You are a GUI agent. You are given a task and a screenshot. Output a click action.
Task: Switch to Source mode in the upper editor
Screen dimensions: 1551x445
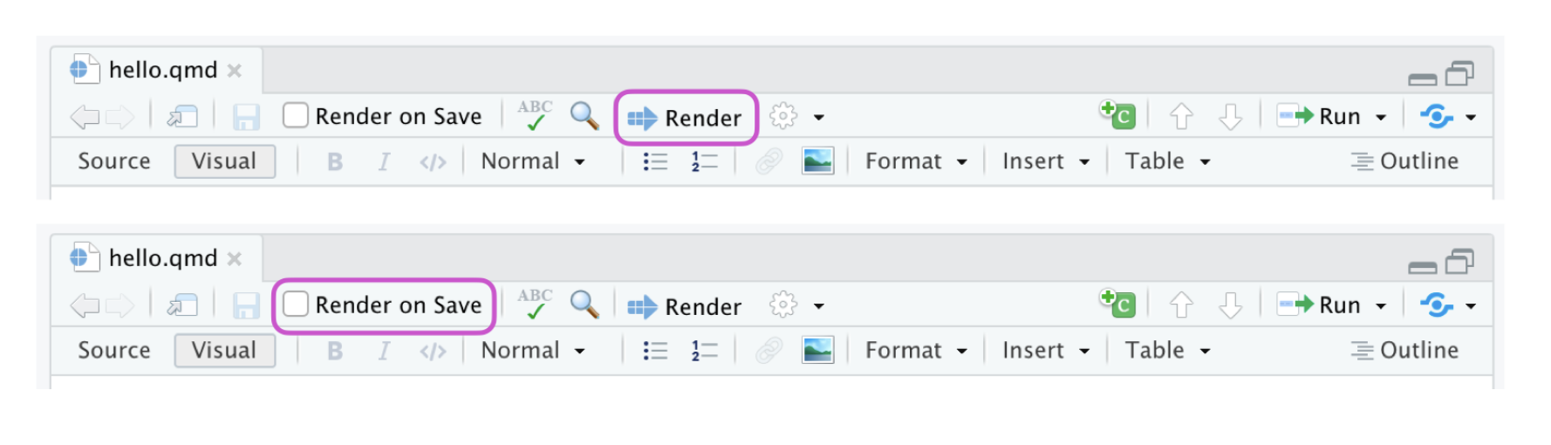click(x=114, y=161)
